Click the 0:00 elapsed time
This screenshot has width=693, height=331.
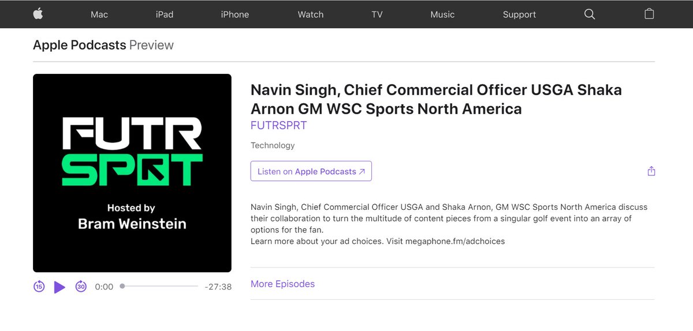coord(104,287)
